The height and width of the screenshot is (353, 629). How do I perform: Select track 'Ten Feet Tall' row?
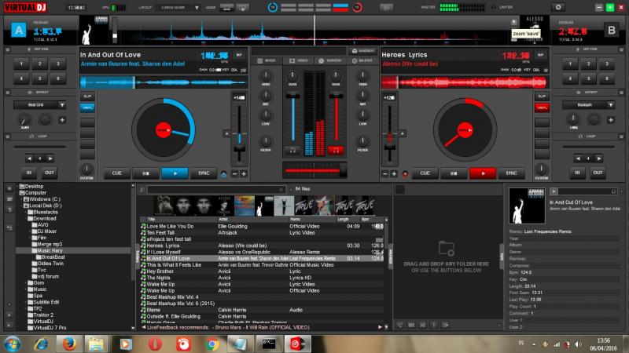point(262,232)
